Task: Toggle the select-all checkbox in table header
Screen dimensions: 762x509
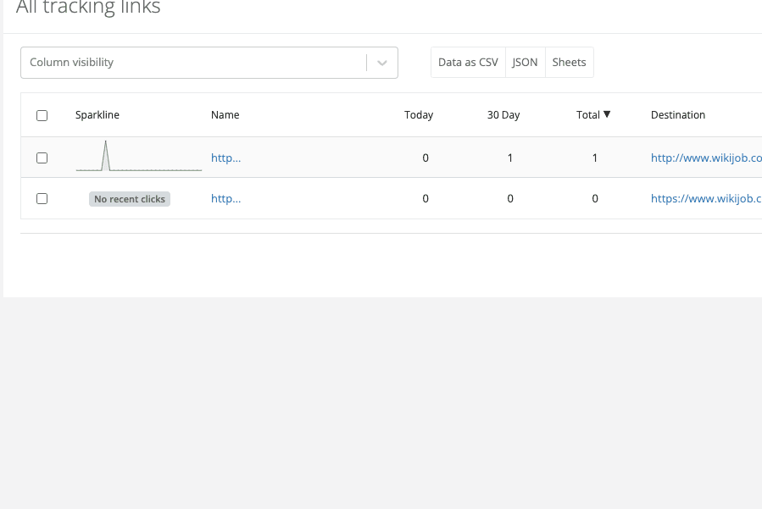Action: pos(42,115)
